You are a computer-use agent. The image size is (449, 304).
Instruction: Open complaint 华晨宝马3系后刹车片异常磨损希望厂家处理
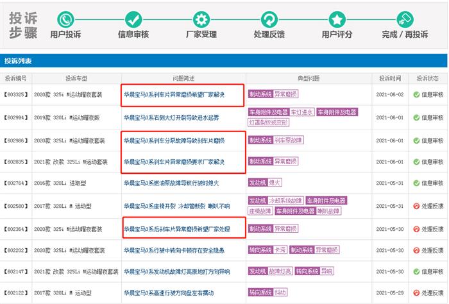(x=176, y=229)
